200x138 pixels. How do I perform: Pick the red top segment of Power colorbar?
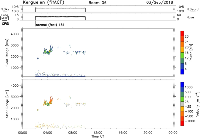click(x=182, y=33)
